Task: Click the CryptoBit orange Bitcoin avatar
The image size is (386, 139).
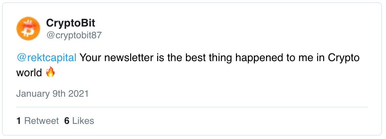Action: tap(28, 29)
